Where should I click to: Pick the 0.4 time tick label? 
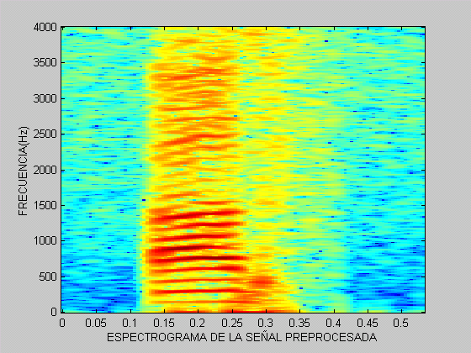tap(333, 324)
